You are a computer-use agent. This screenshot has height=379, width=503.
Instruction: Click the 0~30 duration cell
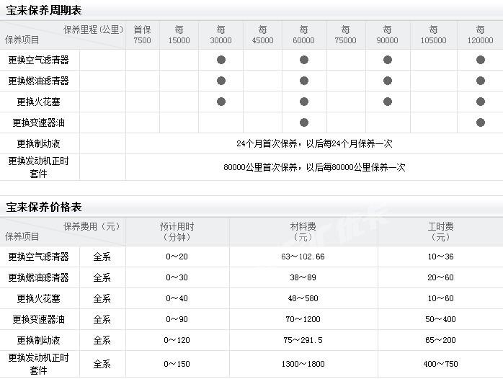(x=177, y=277)
